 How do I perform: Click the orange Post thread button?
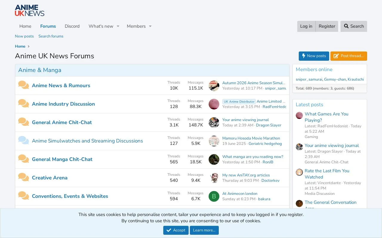(x=349, y=56)
